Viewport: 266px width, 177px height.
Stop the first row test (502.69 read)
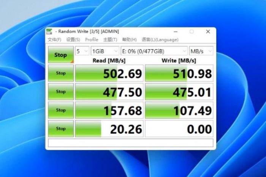pyautogui.click(x=61, y=74)
